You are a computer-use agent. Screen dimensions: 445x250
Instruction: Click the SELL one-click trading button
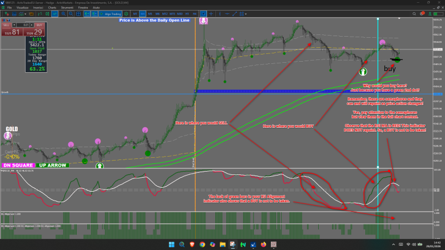[x=12, y=29]
